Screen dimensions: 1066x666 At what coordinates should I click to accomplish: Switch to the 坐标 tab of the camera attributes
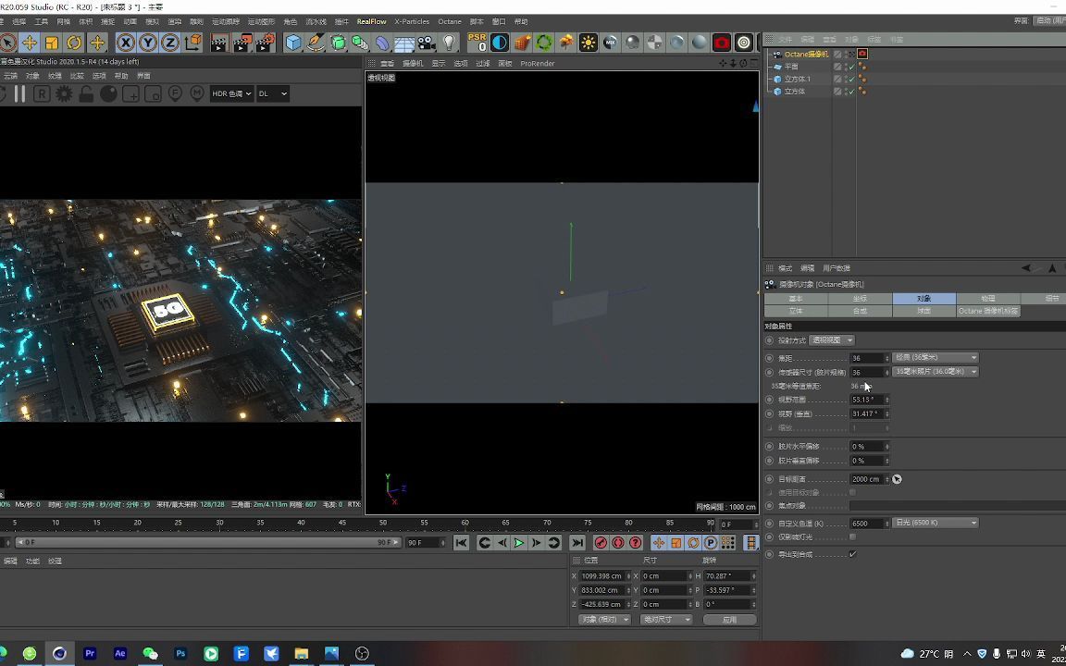pos(859,298)
